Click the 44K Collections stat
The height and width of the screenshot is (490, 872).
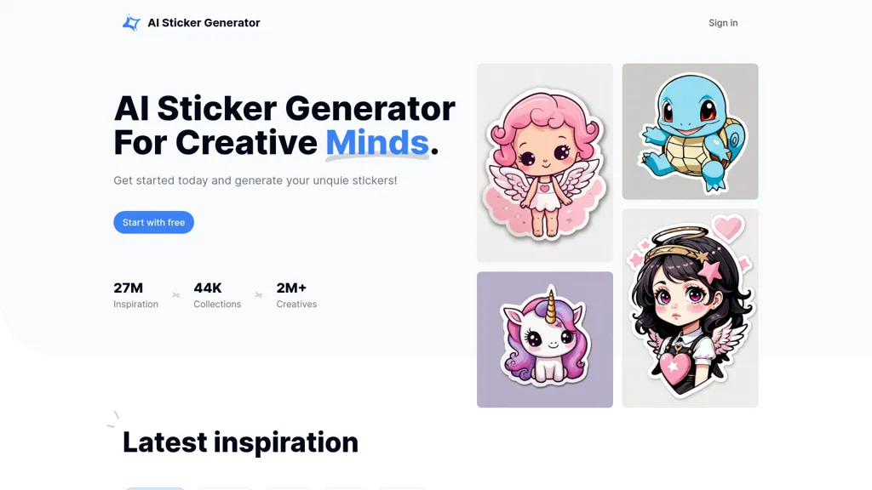click(x=217, y=295)
